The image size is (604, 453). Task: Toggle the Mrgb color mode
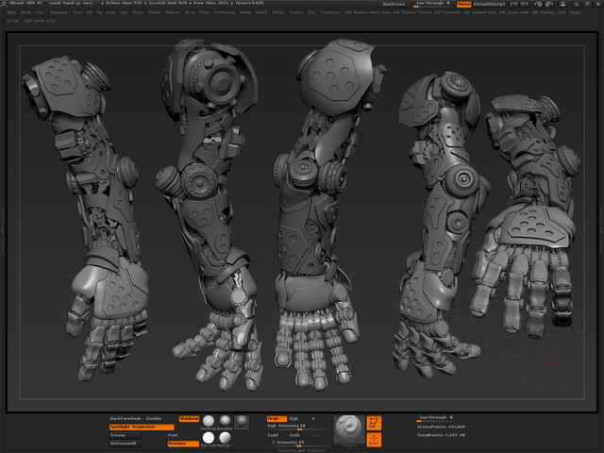tap(276, 418)
